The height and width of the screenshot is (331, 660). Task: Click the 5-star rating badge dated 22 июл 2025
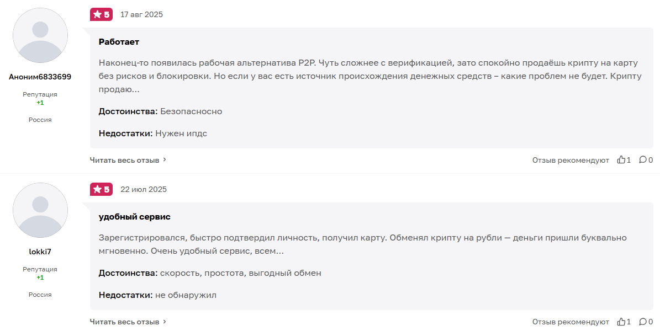coord(101,189)
